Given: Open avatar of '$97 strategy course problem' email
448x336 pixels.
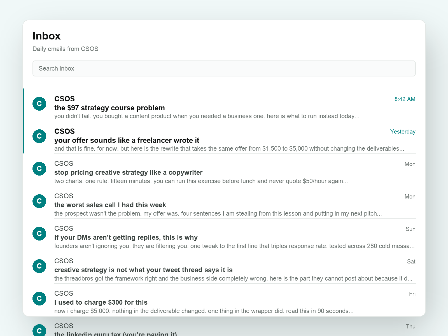Looking at the screenshot, I should tap(39, 104).
